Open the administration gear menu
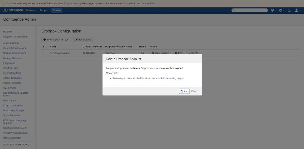Viewport: 304px width, 149px height. [281, 10]
